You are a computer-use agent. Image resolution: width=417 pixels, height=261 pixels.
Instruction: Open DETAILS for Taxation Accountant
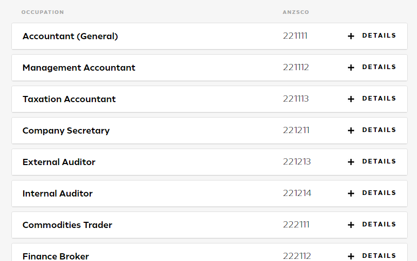click(379, 99)
